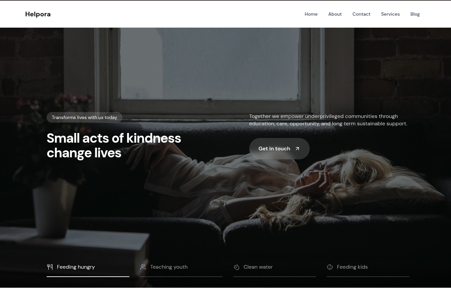
Task: Click the people icon beside Teaching youth
Action: 143,267
